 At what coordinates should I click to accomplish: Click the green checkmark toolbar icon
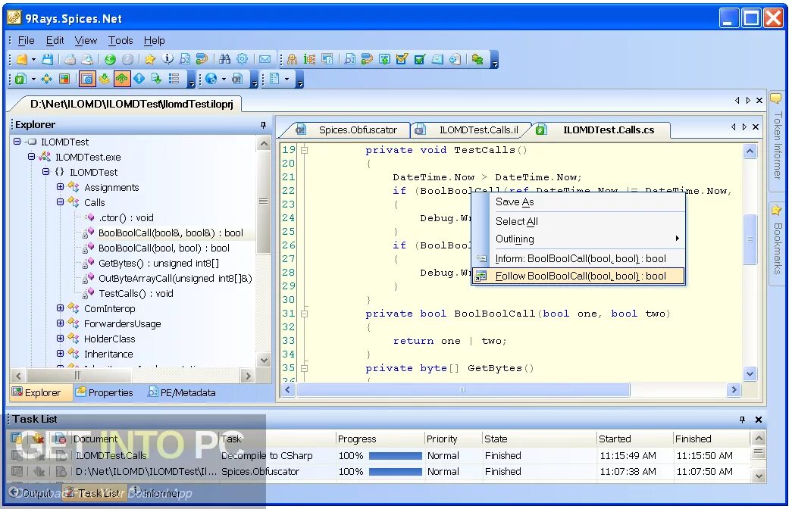[x=420, y=60]
